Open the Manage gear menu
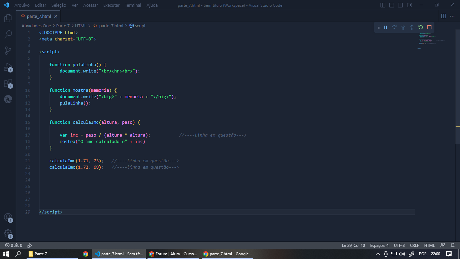Image resolution: width=460 pixels, height=259 pixels. (8, 234)
